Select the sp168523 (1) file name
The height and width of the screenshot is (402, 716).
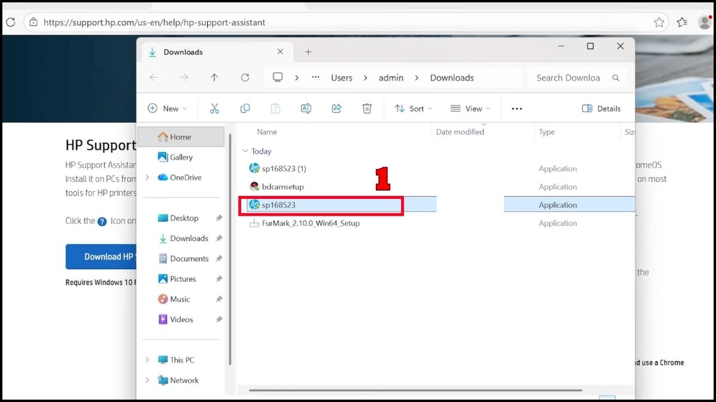(284, 169)
